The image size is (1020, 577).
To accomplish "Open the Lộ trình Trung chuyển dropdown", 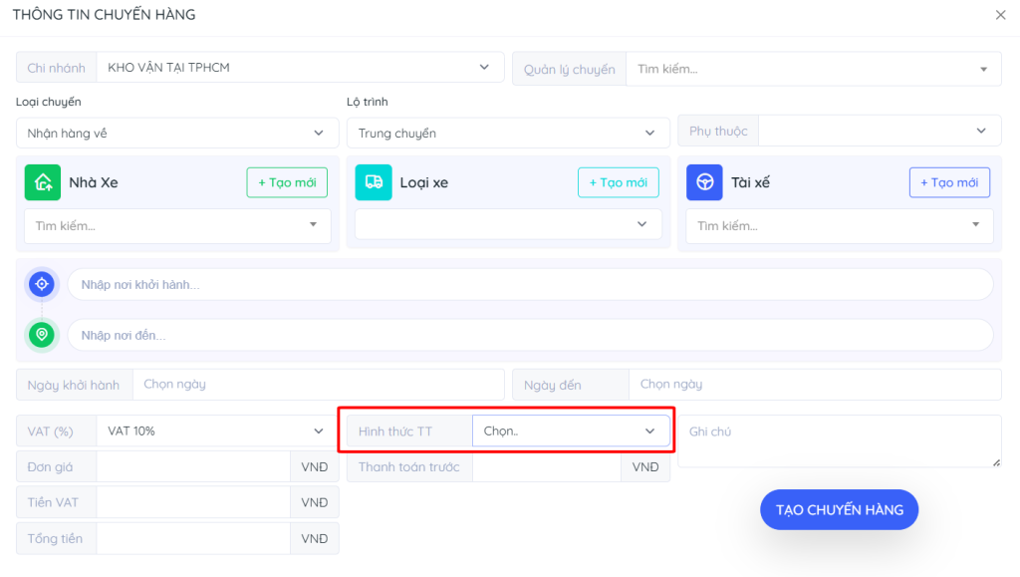I will tap(508, 133).
